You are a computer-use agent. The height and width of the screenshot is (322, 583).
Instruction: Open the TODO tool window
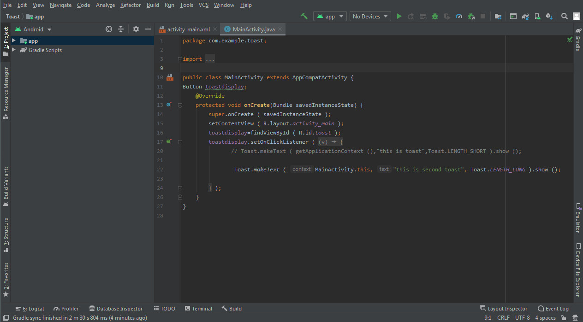click(x=164, y=309)
